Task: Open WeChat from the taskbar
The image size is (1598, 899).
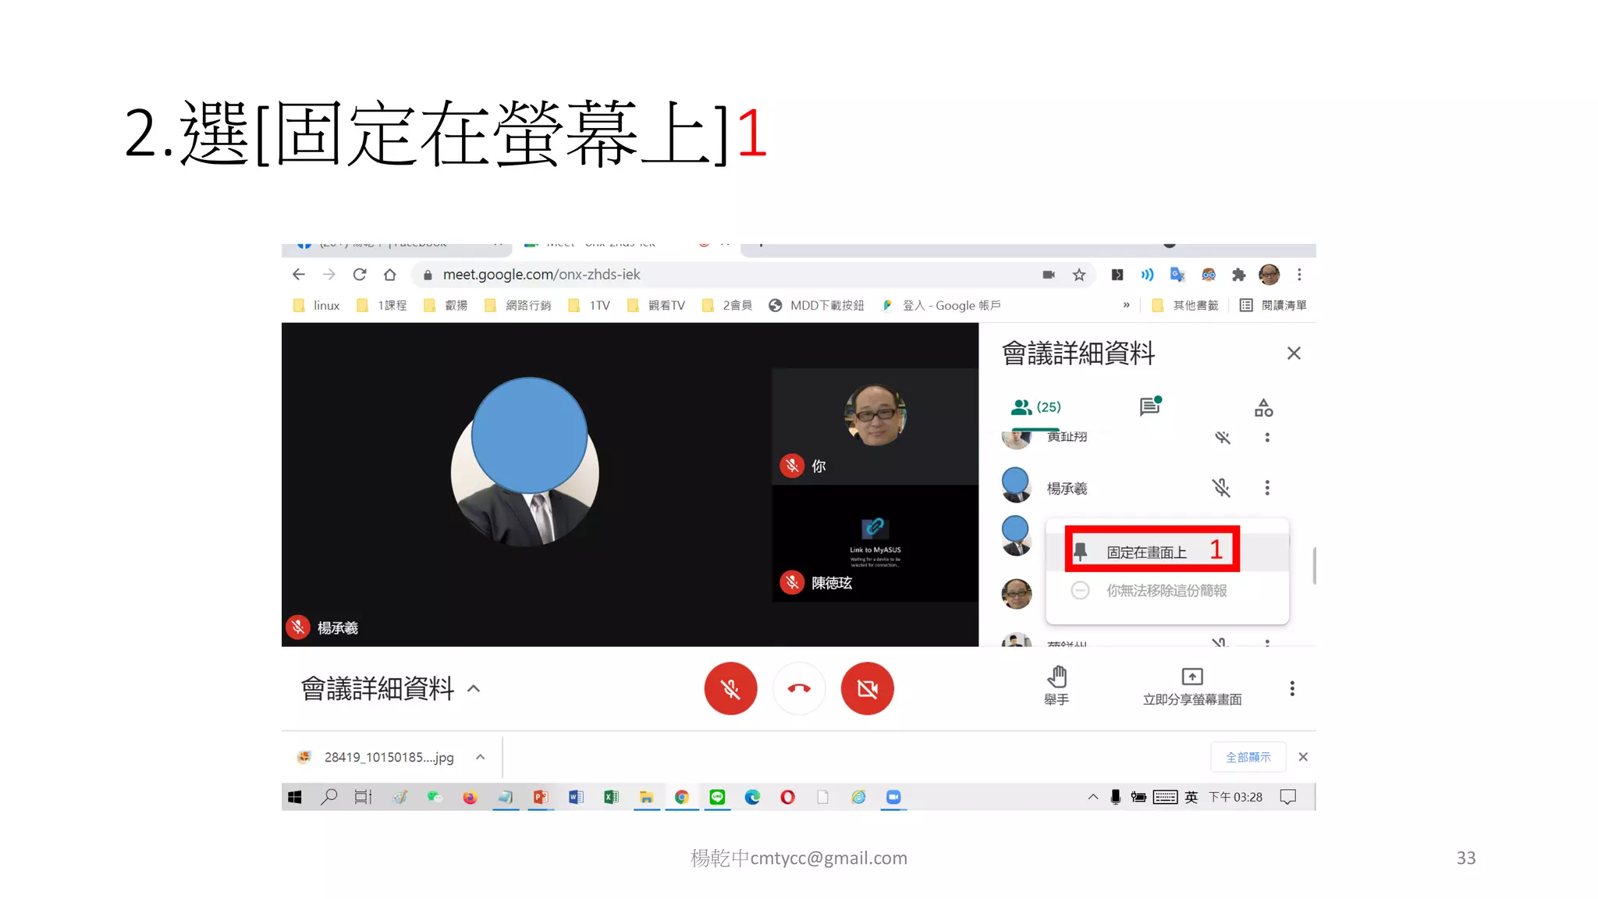Action: 435,797
